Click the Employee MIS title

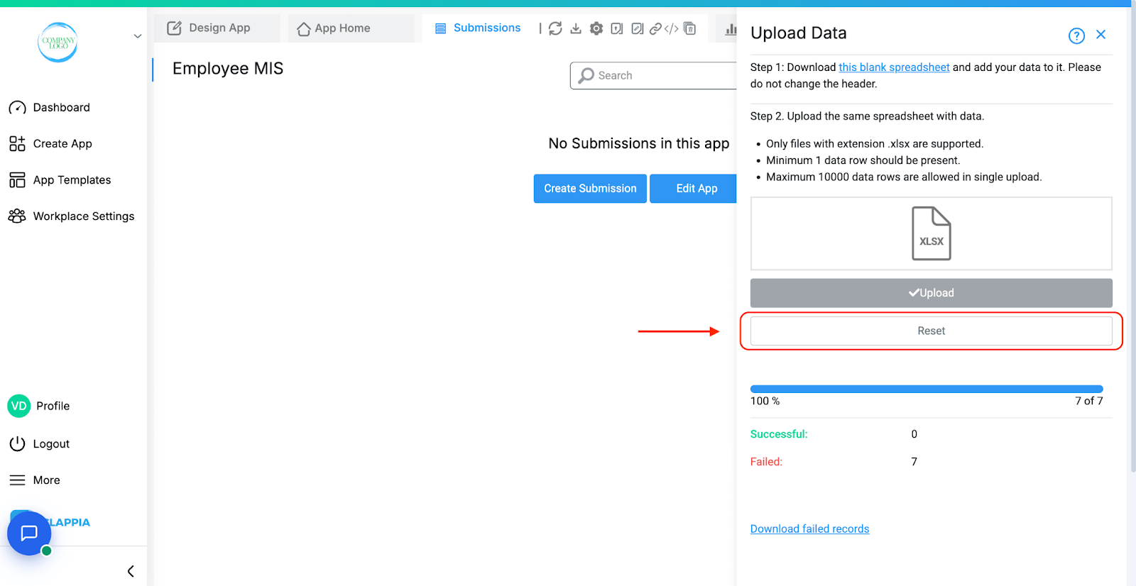[x=228, y=69]
